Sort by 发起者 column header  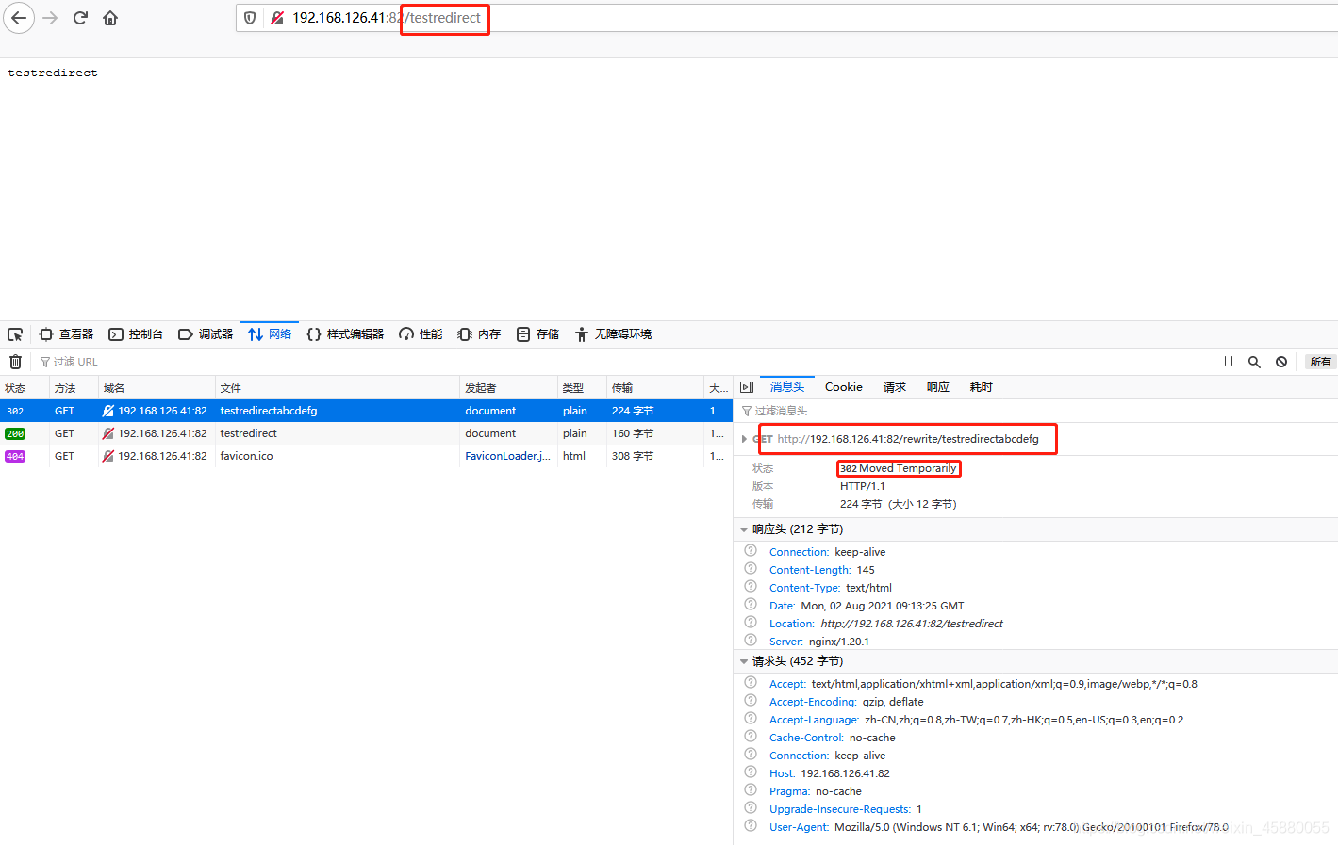click(508, 388)
